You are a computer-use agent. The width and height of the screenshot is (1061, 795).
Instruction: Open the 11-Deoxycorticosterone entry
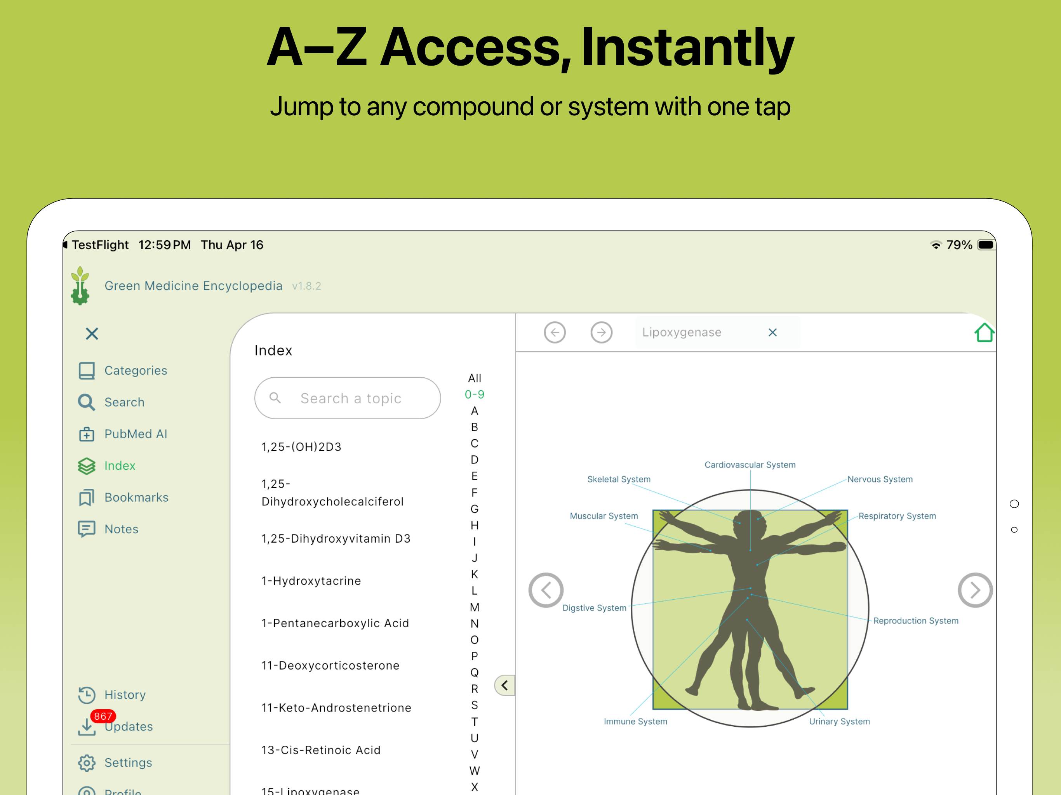click(x=330, y=665)
